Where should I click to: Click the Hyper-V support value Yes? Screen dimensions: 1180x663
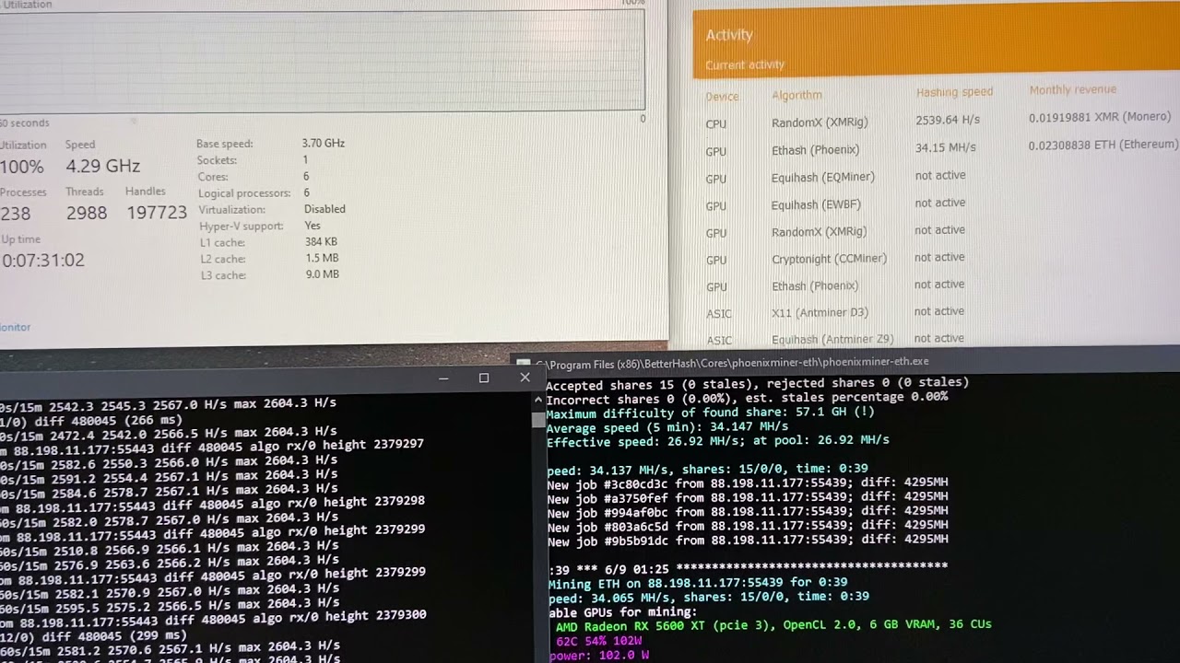click(x=313, y=226)
